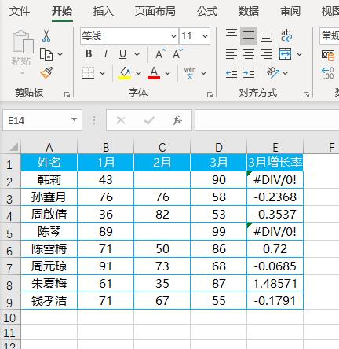
Task: Open Merge and Center dropdown arrow
Action: [x=300, y=54]
